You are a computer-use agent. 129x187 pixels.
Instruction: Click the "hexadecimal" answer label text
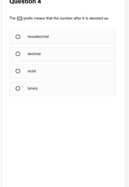tap(38, 36)
